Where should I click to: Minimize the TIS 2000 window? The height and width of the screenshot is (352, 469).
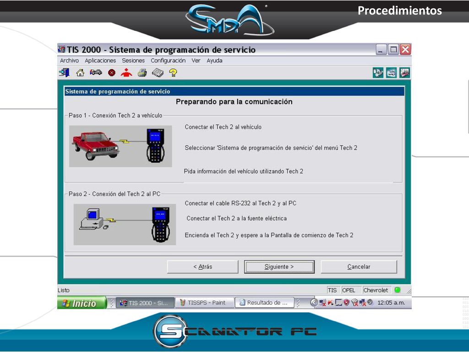pyautogui.click(x=381, y=49)
